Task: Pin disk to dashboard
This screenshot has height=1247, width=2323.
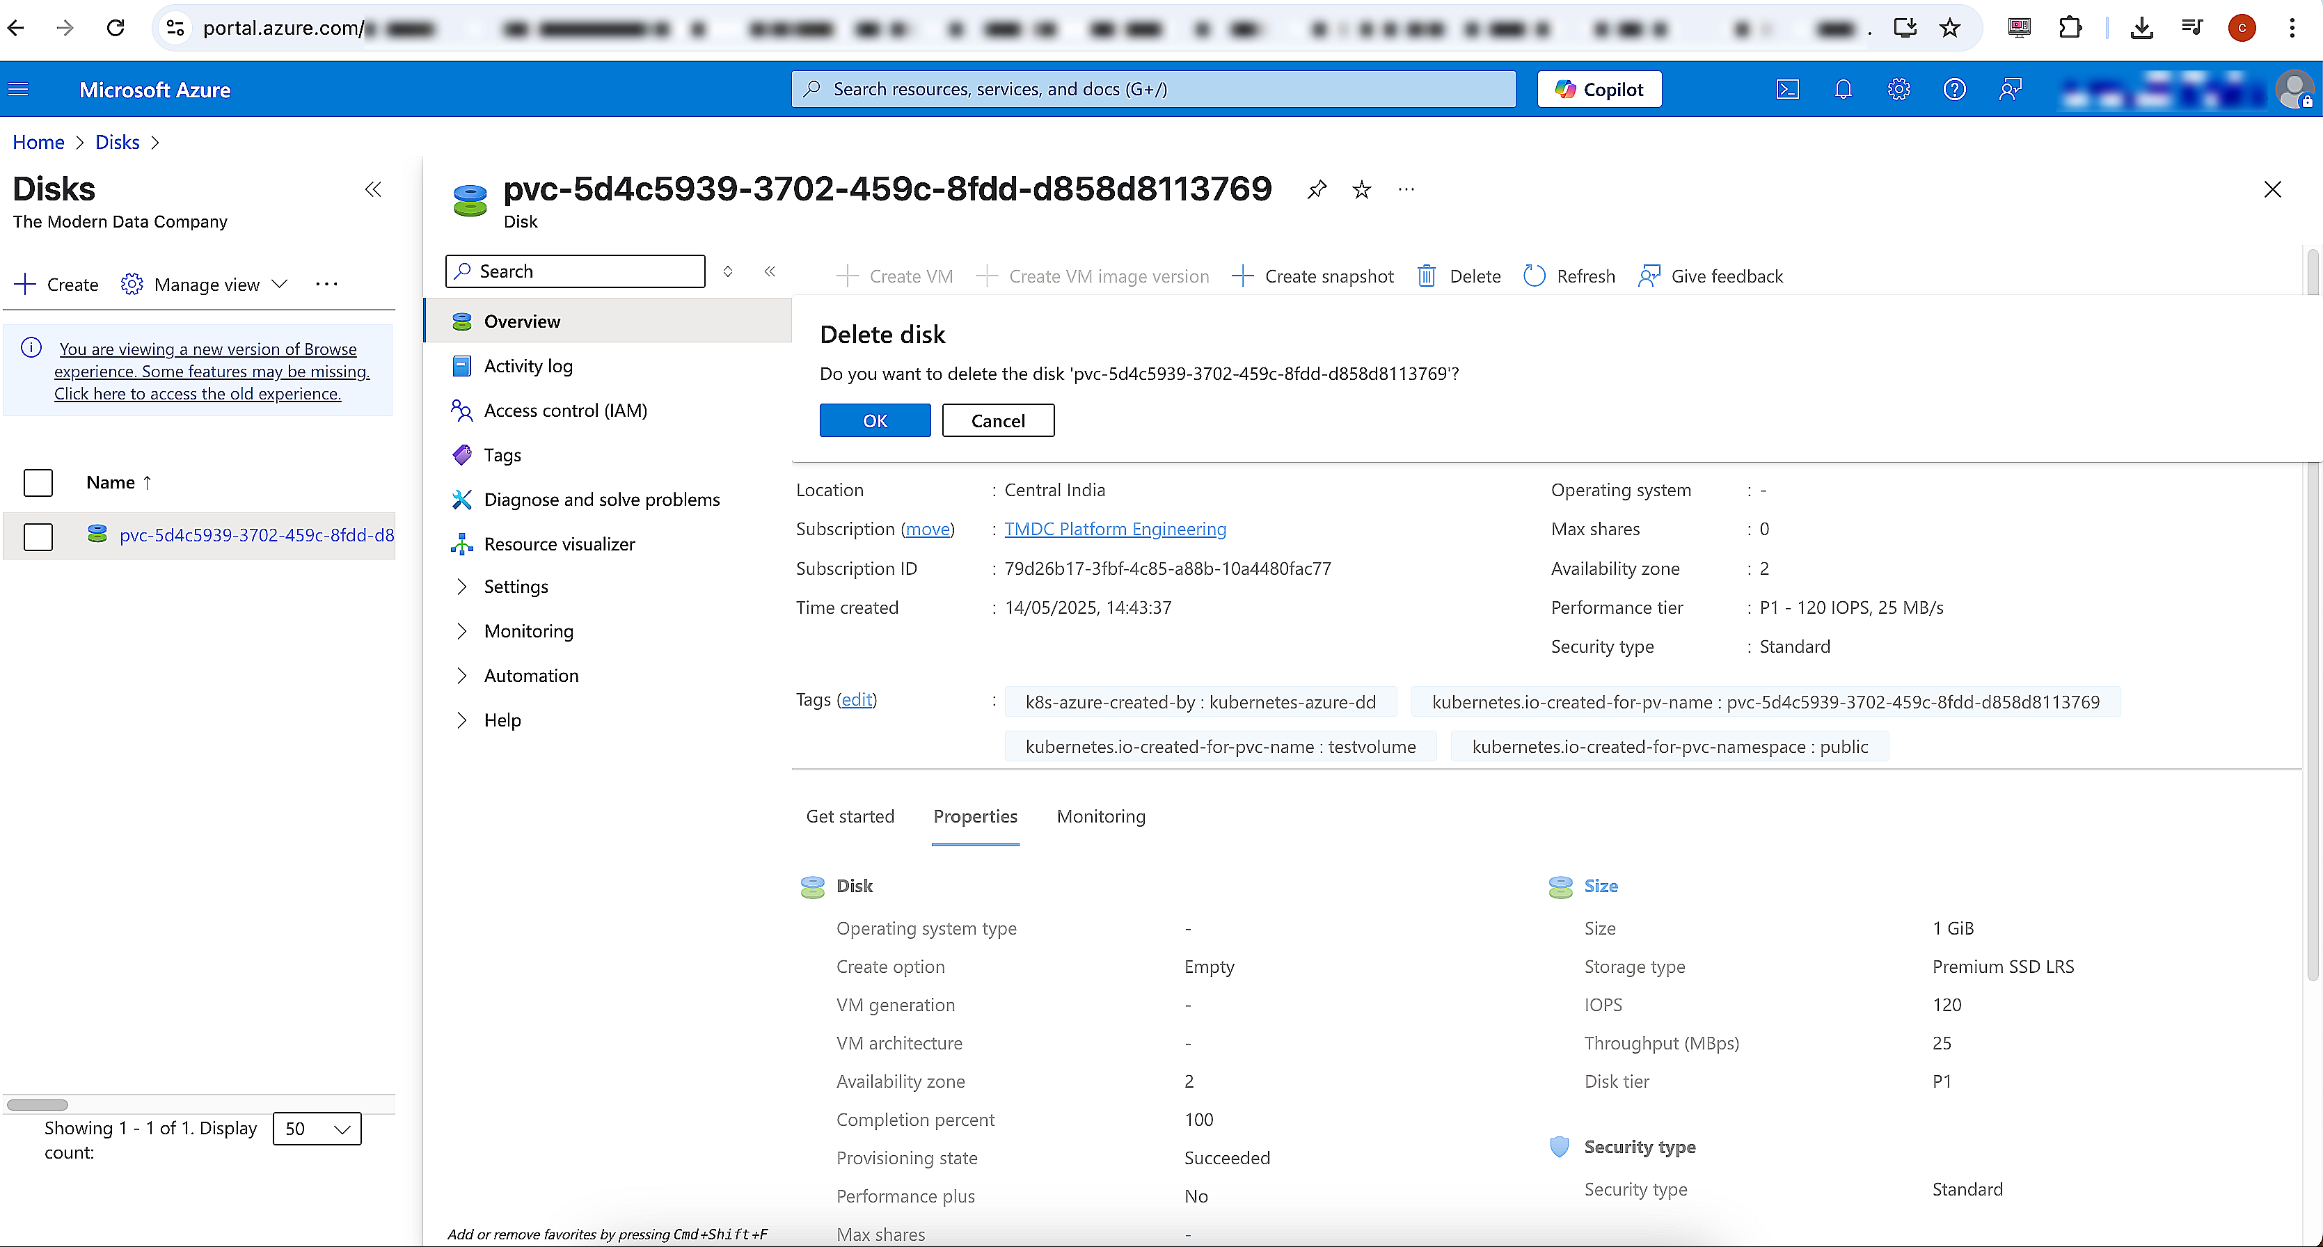Action: (1317, 189)
